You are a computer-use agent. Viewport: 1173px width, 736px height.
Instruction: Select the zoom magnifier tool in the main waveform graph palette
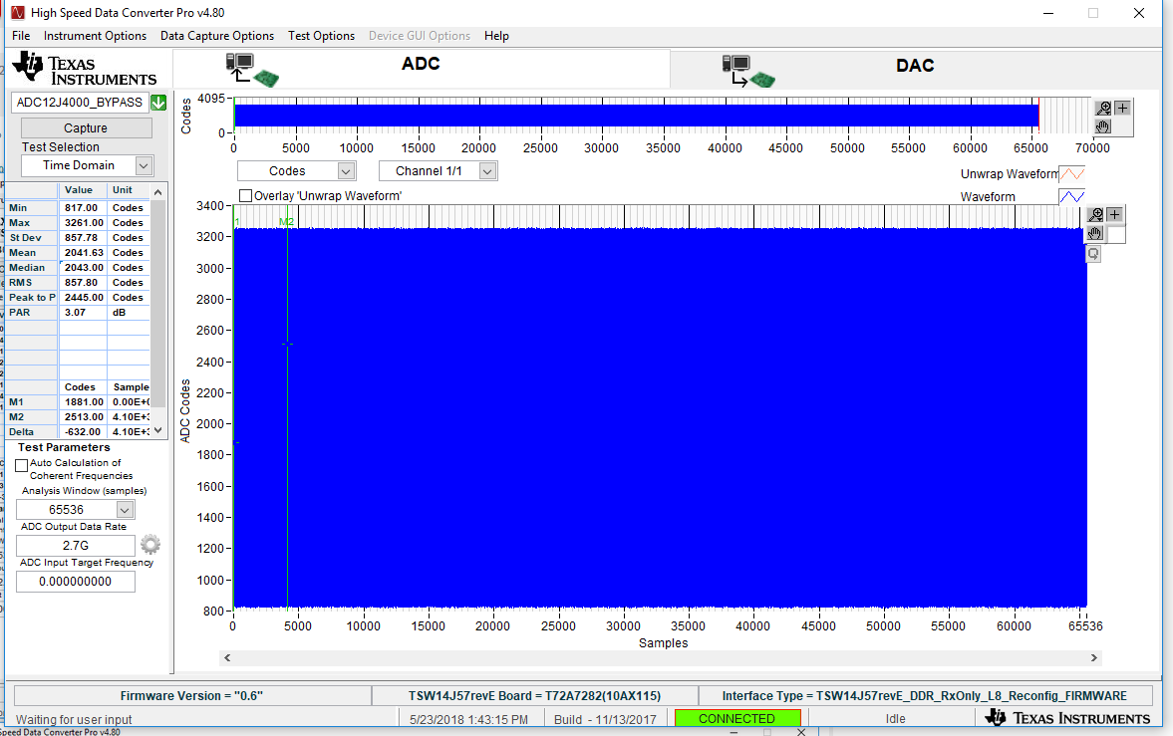click(x=1096, y=215)
